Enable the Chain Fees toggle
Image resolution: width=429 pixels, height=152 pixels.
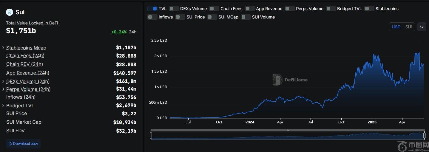214,9
